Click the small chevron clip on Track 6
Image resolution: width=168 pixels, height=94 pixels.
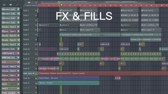tap(40, 30)
